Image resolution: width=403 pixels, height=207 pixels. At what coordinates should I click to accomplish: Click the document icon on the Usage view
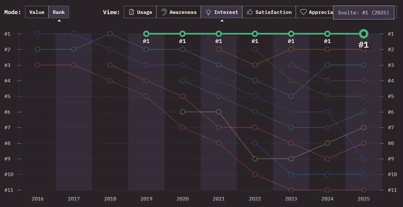click(x=131, y=12)
